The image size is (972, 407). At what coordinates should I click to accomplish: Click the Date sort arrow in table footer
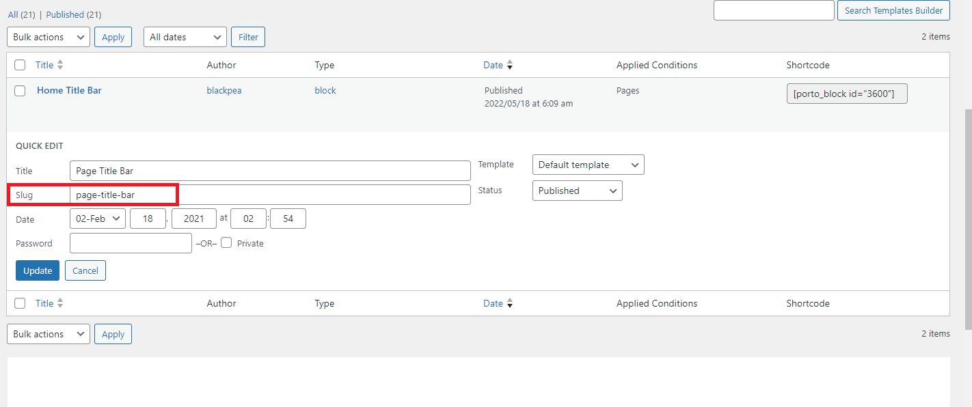(x=510, y=304)
